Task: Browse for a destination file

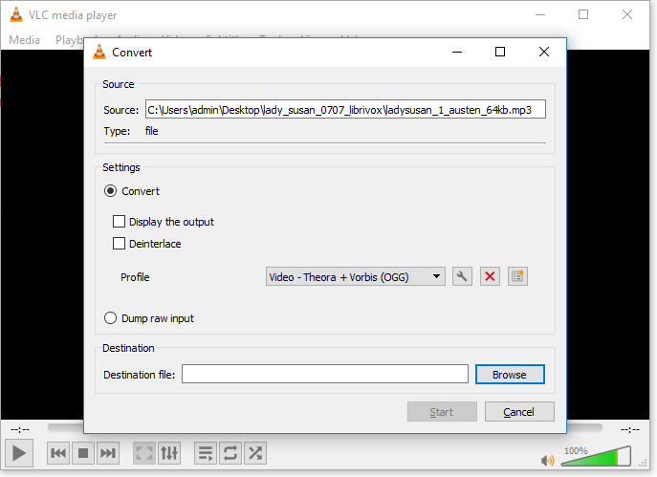Action: pos(509,374)
